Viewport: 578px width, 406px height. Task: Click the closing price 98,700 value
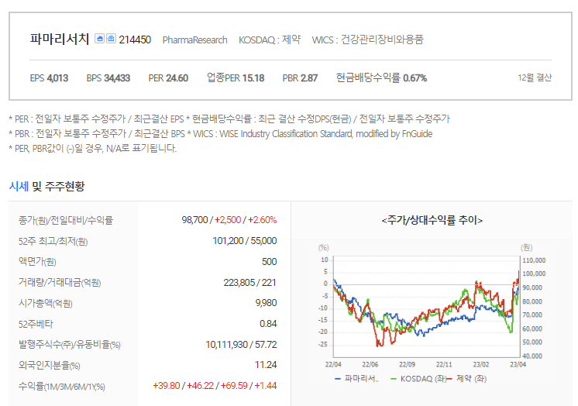194,220
